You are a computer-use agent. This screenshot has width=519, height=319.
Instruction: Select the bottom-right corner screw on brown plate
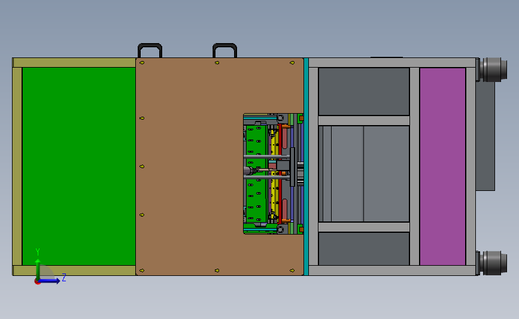(x=292, y=271)
